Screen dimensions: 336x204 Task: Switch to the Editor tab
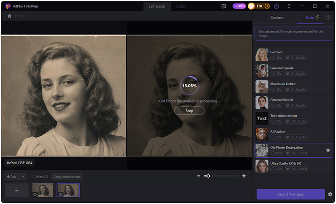click(x=182, y=6)
